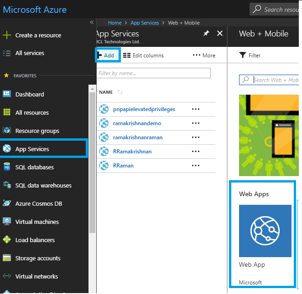Click the search magnifier icon in top bar
The height and width of the screenshot is (294, 302).
pyautogui.click(x=256, y=9)
